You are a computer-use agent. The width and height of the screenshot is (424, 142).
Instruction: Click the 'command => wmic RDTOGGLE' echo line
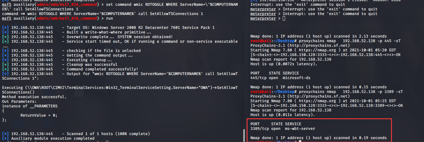click(103, 14)
